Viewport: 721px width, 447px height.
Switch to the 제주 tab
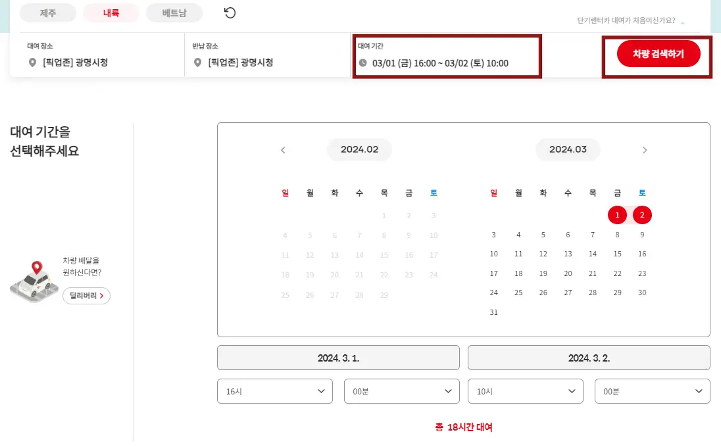[47, 12]
